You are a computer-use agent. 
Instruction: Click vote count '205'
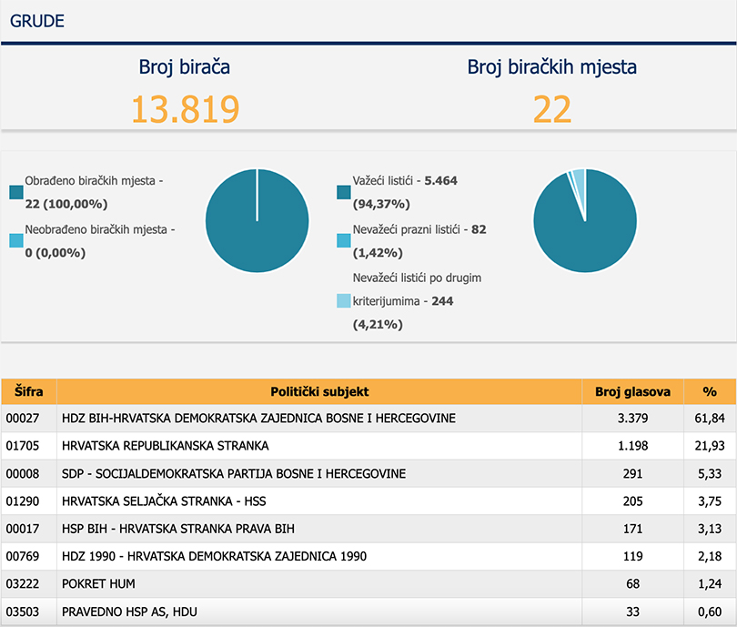pyautogui.click(x=632, y=501)
